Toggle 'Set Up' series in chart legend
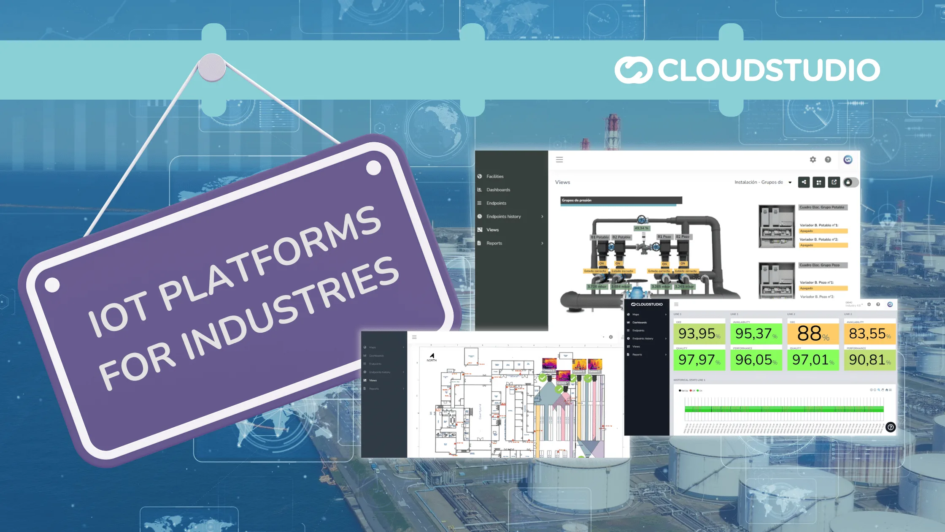Viewport: 945px width, 532px height. [683, 391]
